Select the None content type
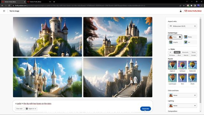Image resolution: width=204 pixels, height=115 pixels. 175,37
